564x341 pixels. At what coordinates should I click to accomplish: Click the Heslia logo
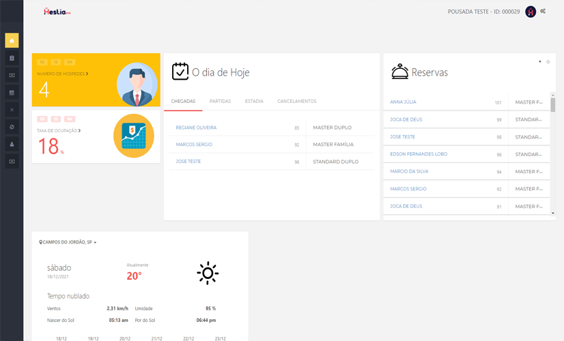tap(57, 12)
